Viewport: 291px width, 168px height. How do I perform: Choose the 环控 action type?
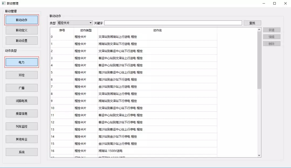(x=22, y=75)
